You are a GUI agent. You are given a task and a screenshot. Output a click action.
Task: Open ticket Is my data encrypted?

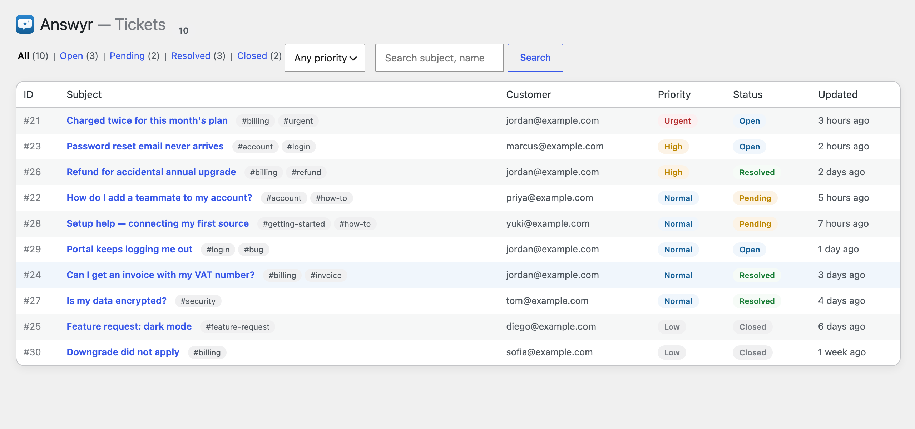pos(116,301)
